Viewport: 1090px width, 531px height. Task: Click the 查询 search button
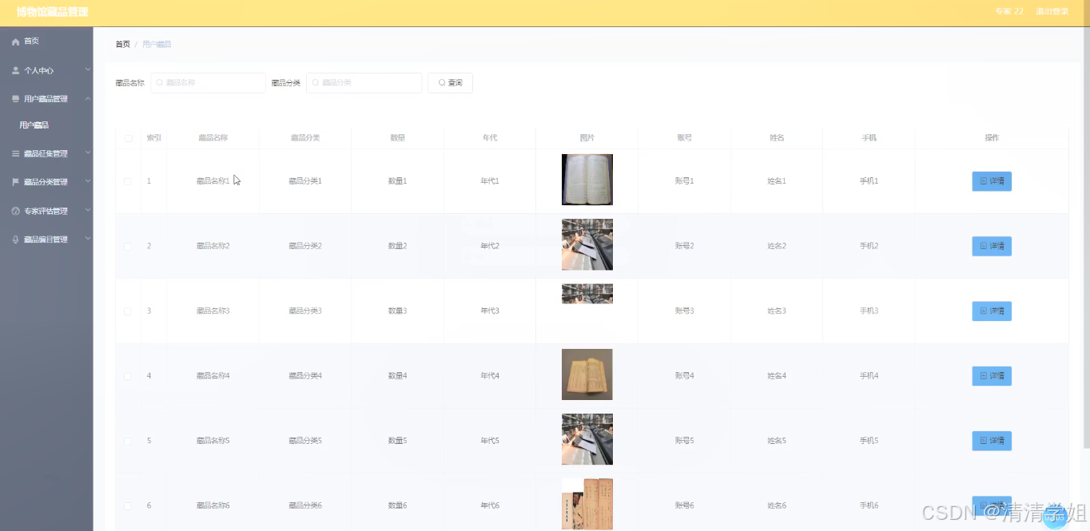(450, 82)
